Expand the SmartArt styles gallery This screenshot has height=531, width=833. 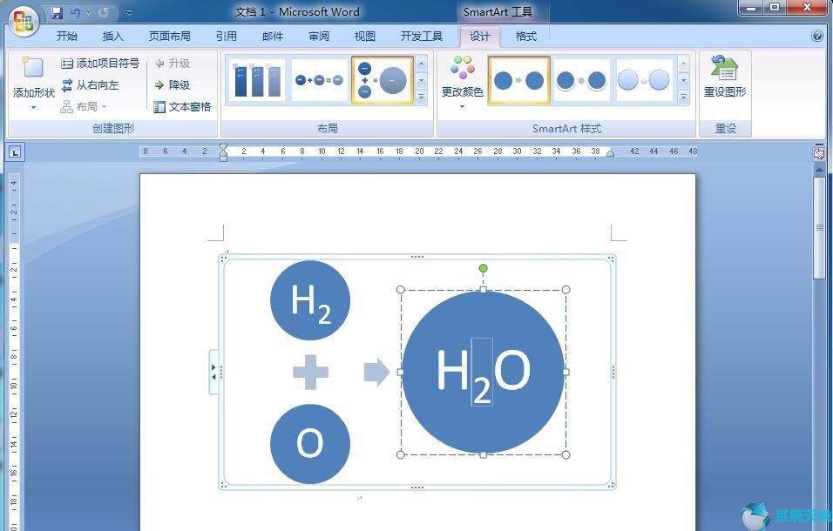click(x=683, y=97)
